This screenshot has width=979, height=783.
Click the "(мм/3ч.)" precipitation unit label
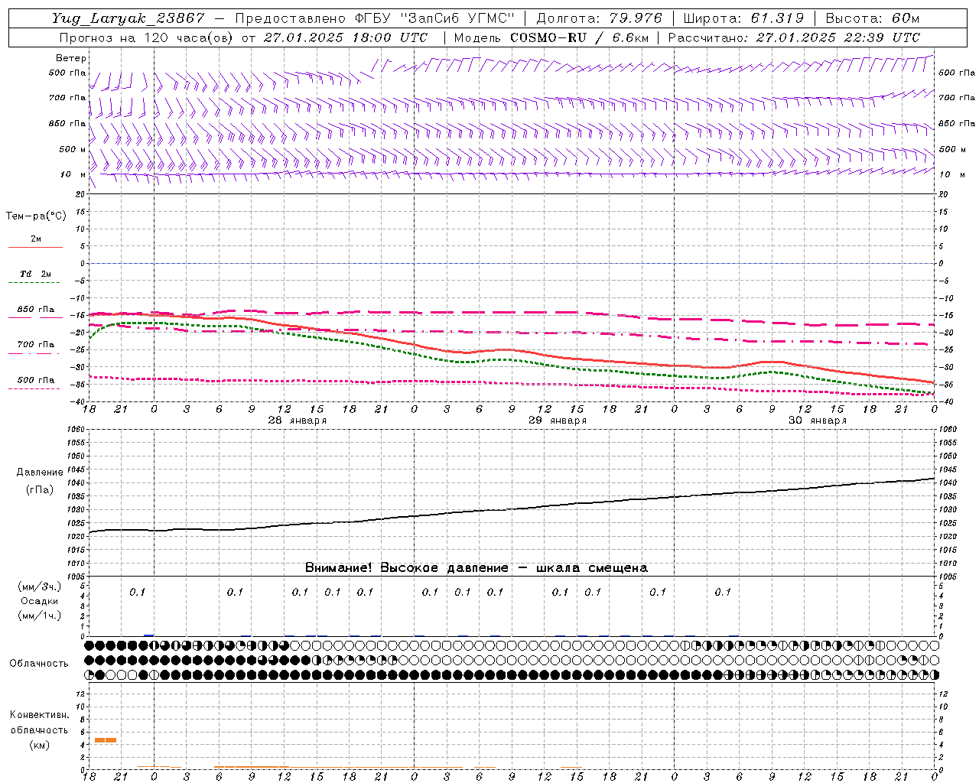[40, 586]
